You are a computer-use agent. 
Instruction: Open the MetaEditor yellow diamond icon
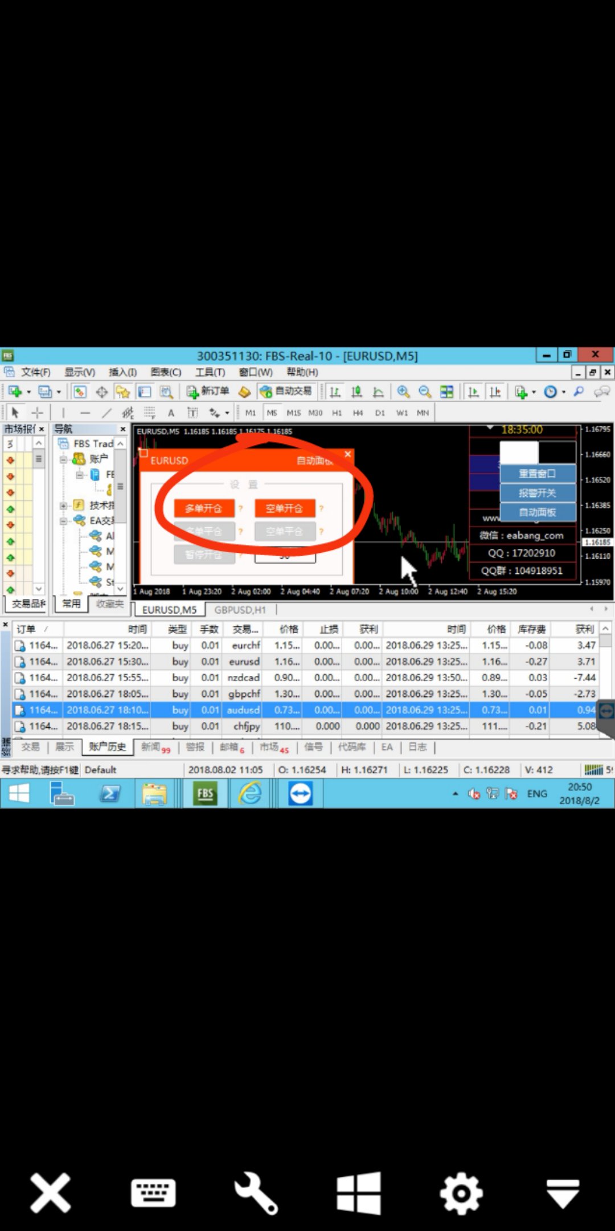[244, 392]
